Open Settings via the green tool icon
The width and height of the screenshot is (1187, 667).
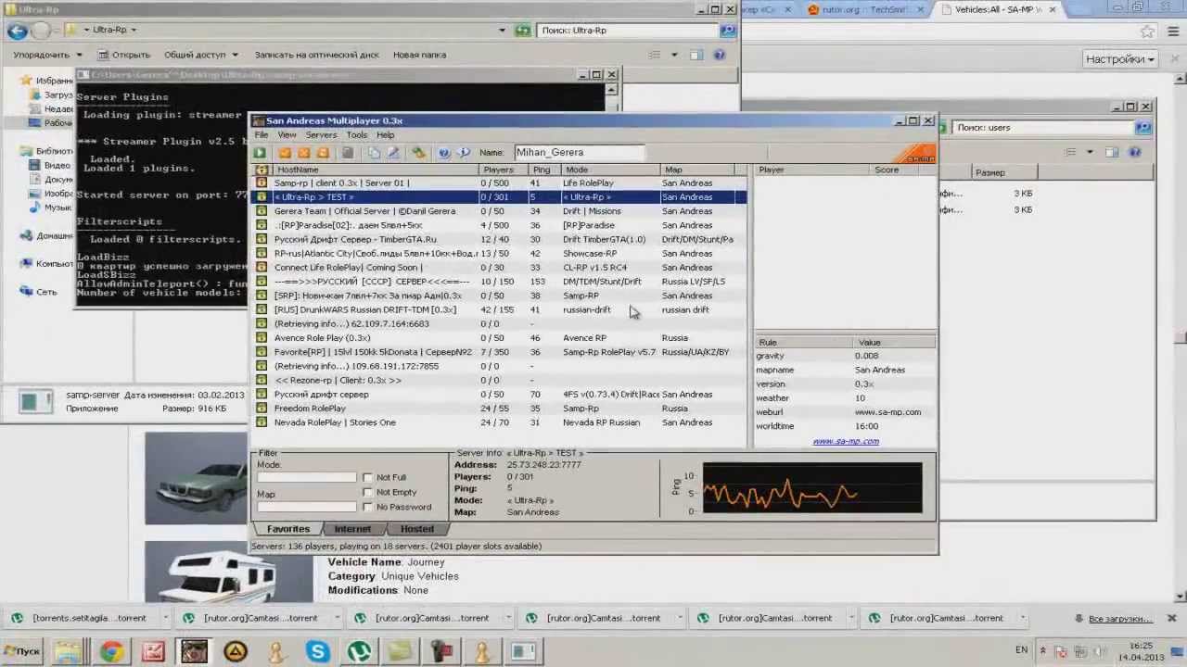(x=419, y=153)
